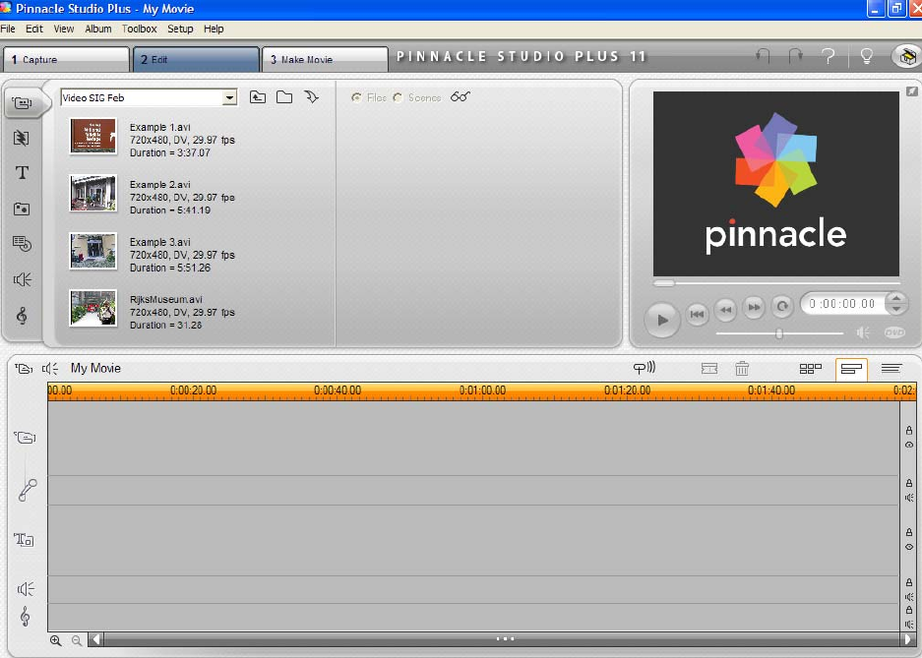The width and height of the screenshot is (922, 658).
Task: Open the premium content box icon
Action: coord(906,56)
